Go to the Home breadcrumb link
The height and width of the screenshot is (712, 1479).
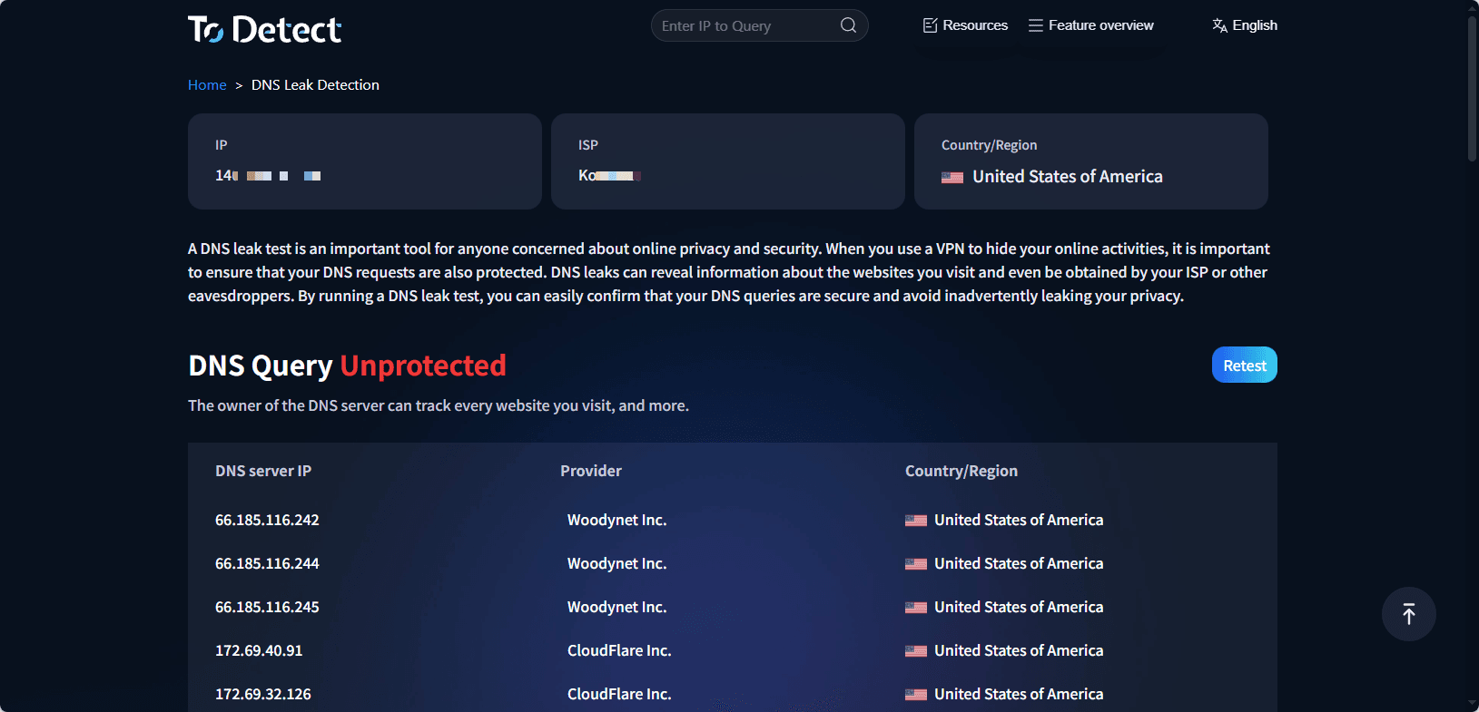pos(207,85)
